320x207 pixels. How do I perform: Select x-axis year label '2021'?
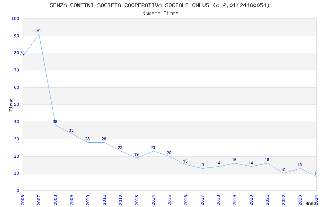267,200
